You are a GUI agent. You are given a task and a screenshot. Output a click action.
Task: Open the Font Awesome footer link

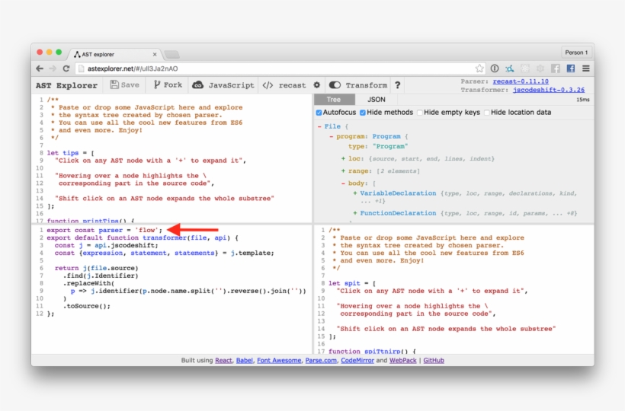click(x=279, y=361)
